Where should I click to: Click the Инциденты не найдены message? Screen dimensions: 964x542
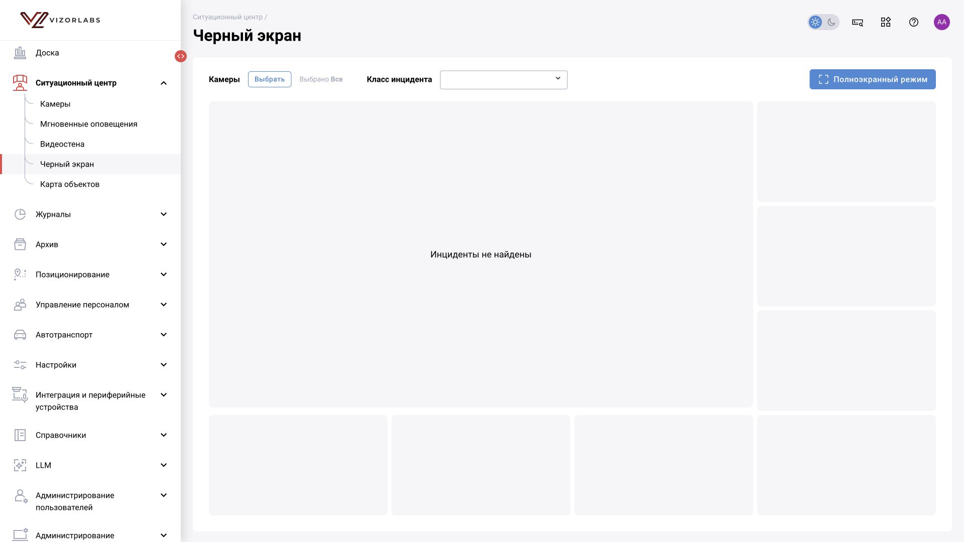coord(481,254)
